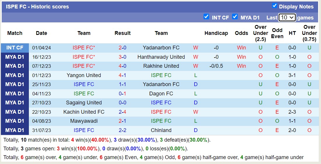Screen dimensions: 321x164
Task: Open Kachin United FC team link
Action: (84, 112)
